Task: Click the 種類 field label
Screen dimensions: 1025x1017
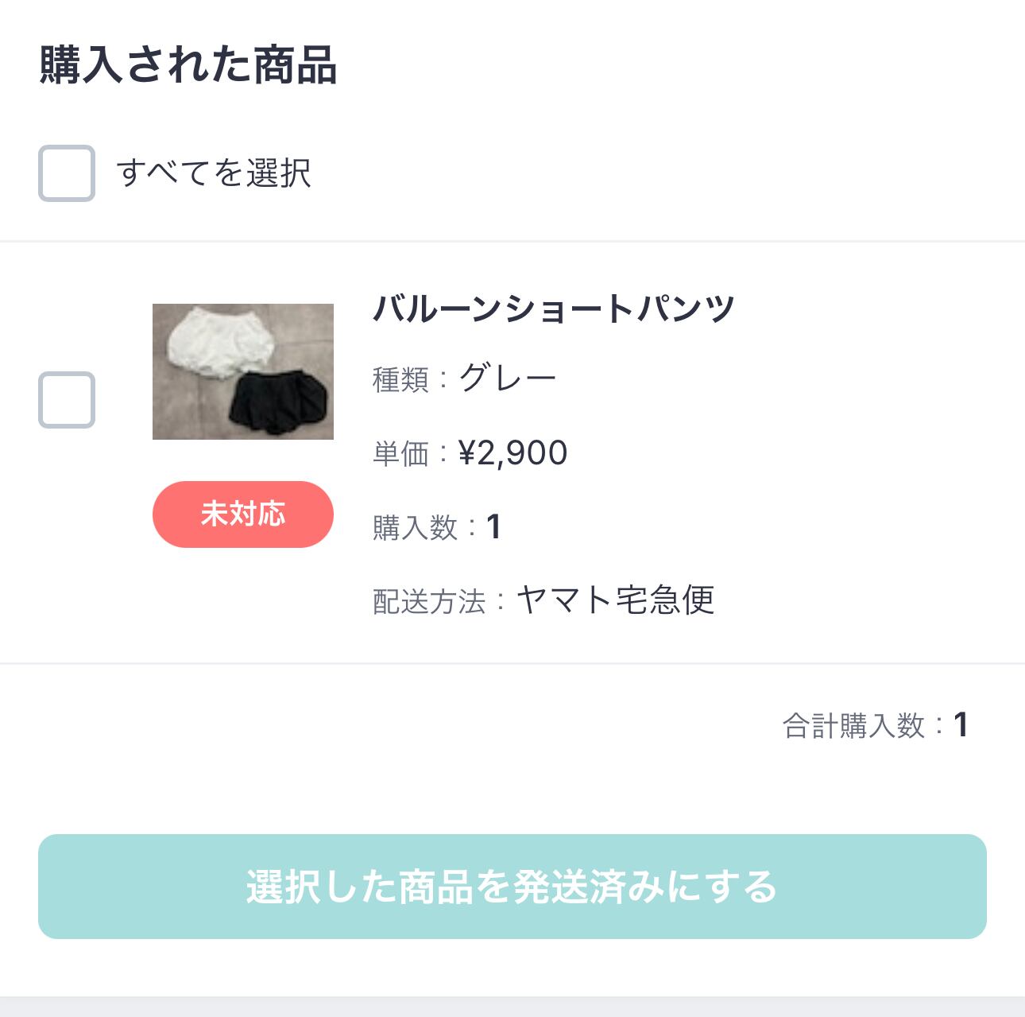Action: tap(401, 380)
